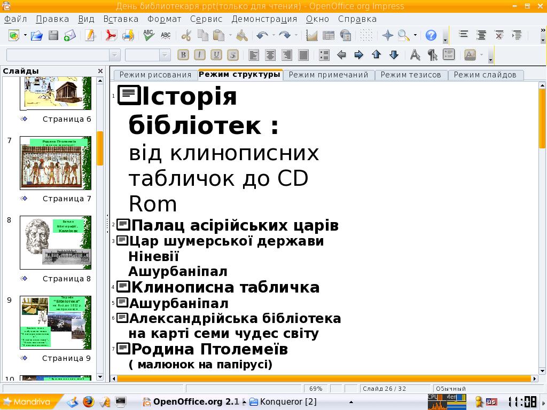Image resolution: width=547 pixels, height=410 pixels.
Task: Open the font name dropdown
Action: (x=114, y=55)
